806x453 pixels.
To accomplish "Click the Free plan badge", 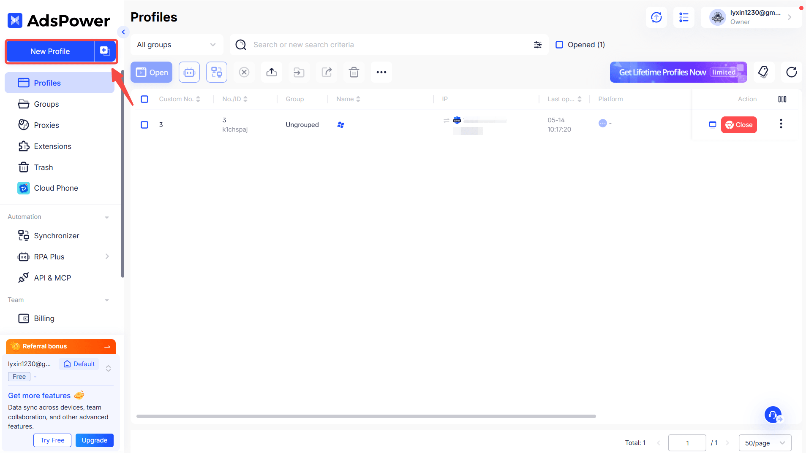I will (x=19, y=377).
